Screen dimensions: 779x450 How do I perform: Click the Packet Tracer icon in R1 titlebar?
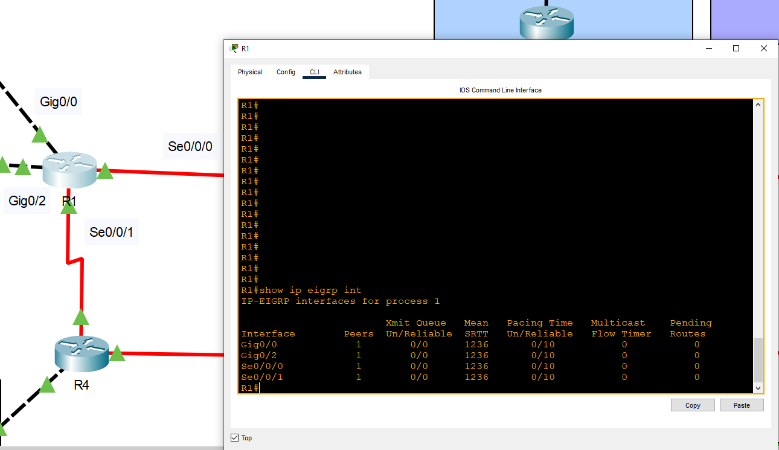tap(234, 48)
